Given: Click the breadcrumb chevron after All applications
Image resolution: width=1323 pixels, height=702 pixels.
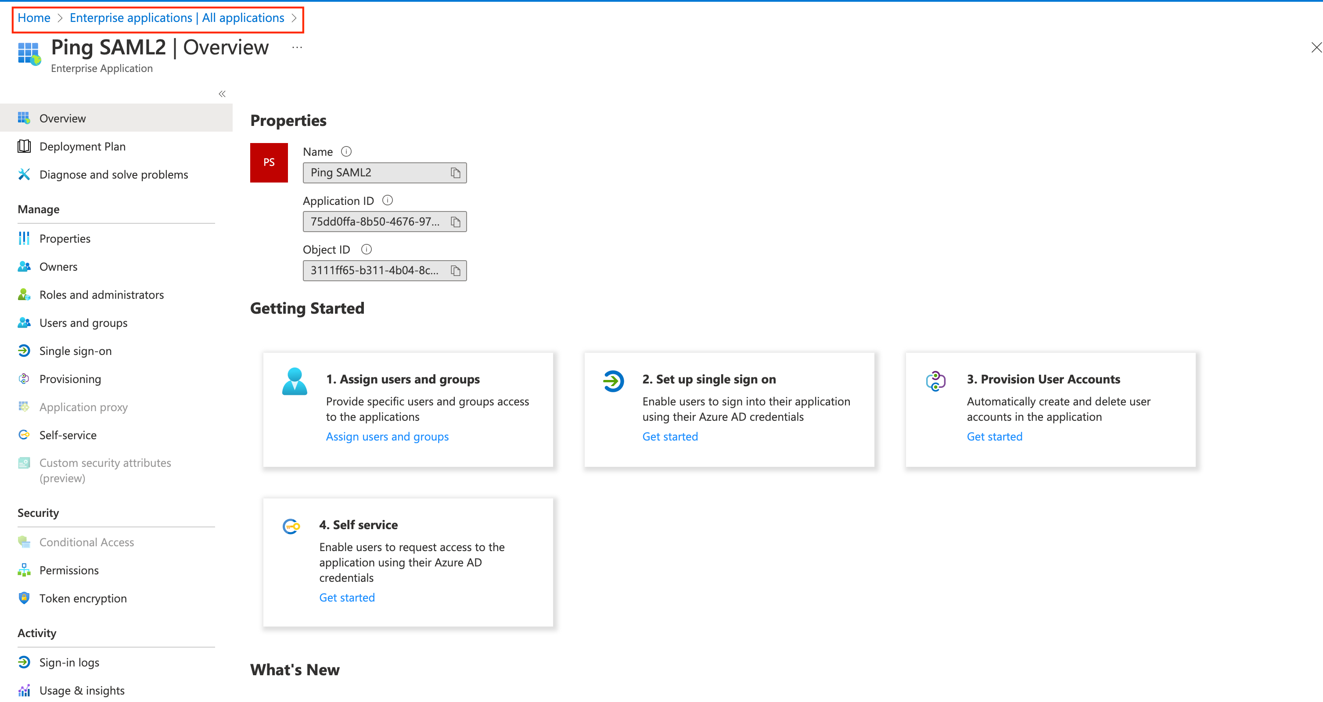Looking at the screenshot, I should tap(294, 18).
